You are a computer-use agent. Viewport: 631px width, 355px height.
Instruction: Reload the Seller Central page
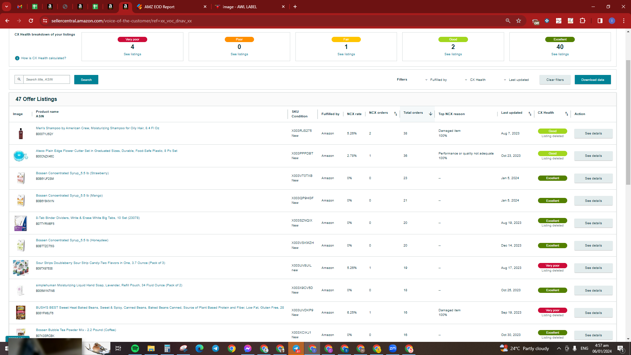tap(31, 21)
